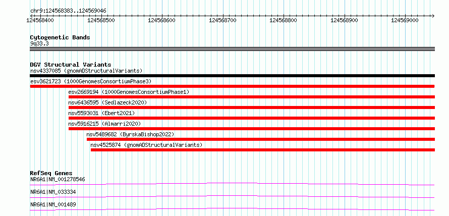Click the red nsv4525874 variant bar

pyautogui.click(x=263, y=150)
